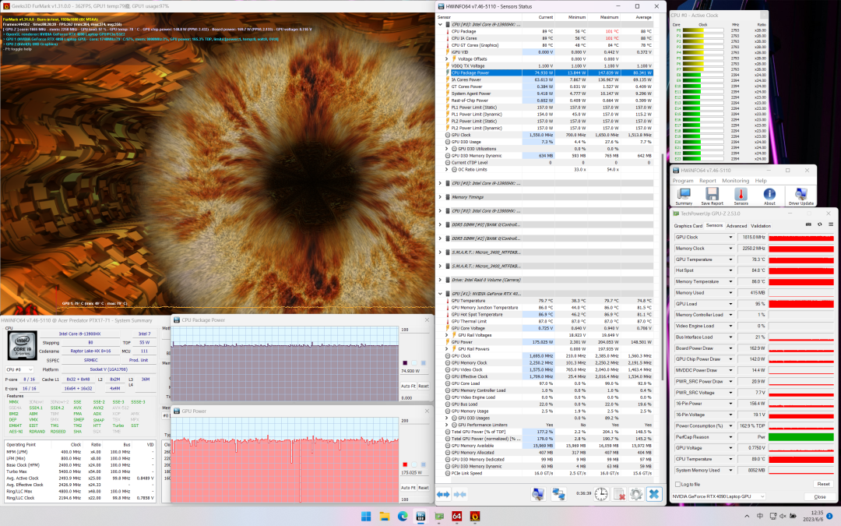Click the red color swatch on GPU Power graph
Viewport: 841px width, 526px height.
coord(405,464)
